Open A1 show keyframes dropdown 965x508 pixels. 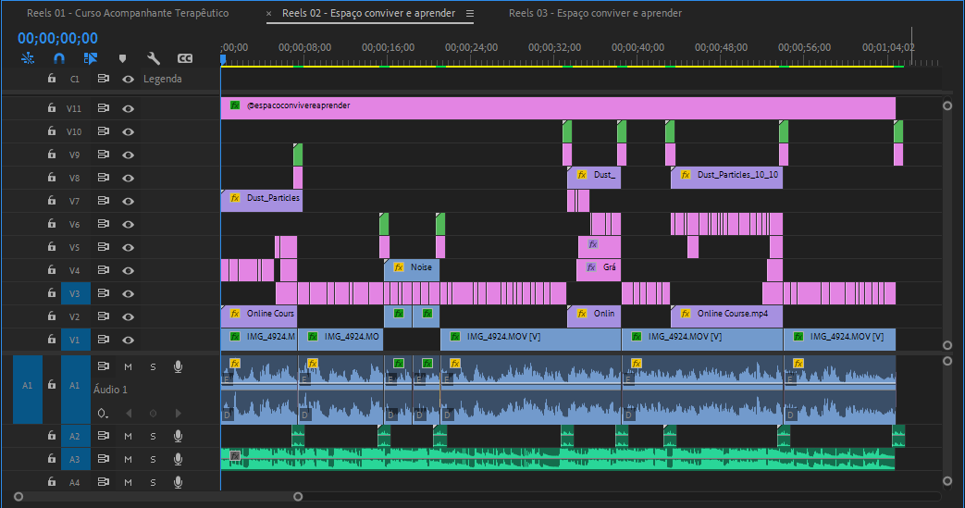click(103, 414)
